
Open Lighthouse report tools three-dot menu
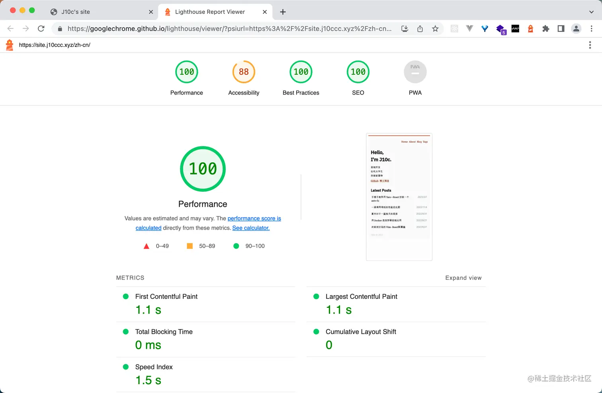click(x=590, y=45)
